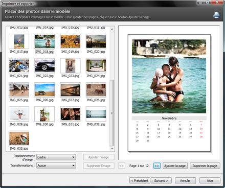Select the IMG_021.jpg thumbnail
This screenshot has height=188, width=225.
click(19, 65)
